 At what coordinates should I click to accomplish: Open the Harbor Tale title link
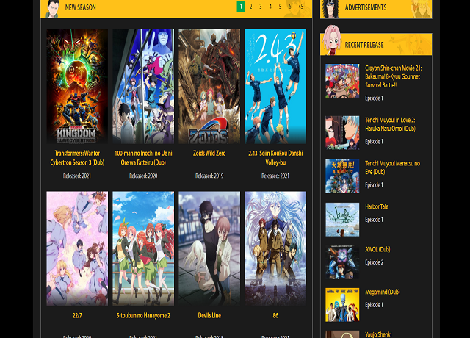pos(377,206)
